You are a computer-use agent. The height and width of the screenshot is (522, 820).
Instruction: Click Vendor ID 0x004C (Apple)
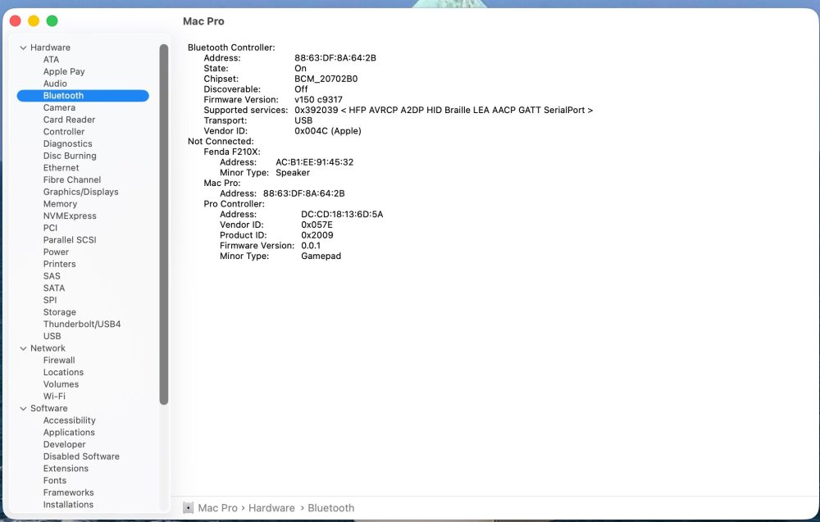328,131
